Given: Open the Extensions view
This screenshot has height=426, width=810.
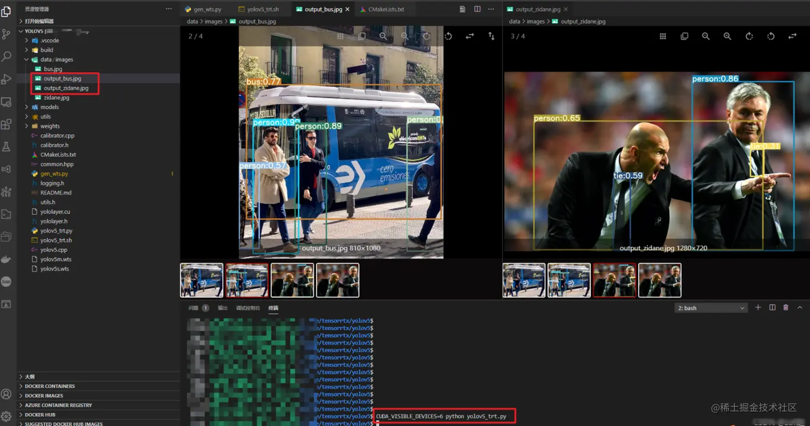Looking at the screenshot, I should click(6, 124).
